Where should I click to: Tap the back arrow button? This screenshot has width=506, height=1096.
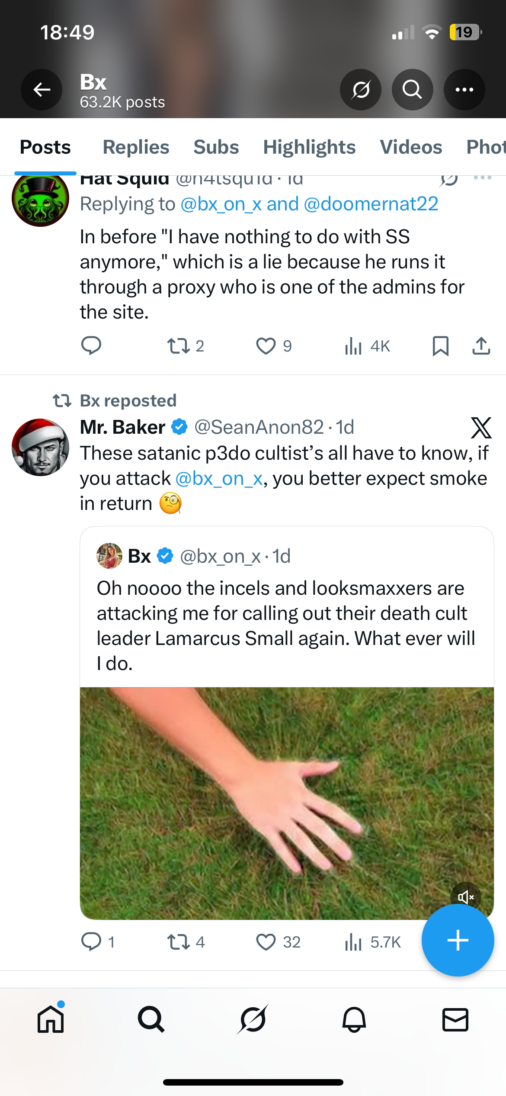point(42,90)
